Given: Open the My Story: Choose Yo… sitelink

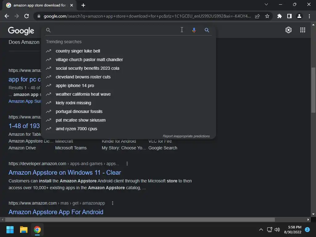Looking at the screenshot, I should point(124,148).
